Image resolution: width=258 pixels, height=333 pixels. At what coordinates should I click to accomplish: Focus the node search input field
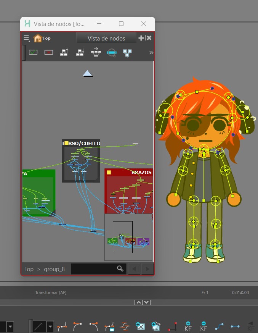click(x=94, y=269)
